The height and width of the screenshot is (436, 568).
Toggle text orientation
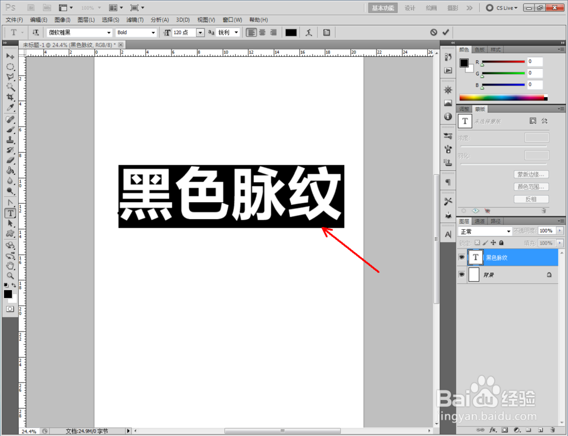pos(35,32)
